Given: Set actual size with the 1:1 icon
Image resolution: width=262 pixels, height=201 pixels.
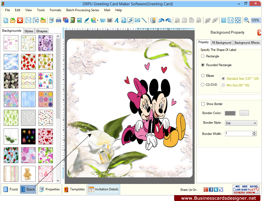Looking at the screenshot, I should 231,21.
